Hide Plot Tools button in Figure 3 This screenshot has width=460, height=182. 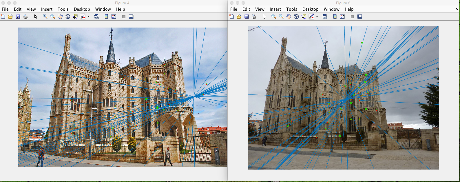click(x=352, y=17)
